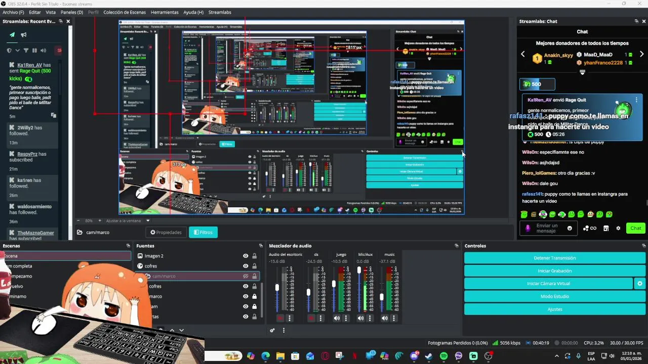Open options menu for the music channel

[394, 318]
